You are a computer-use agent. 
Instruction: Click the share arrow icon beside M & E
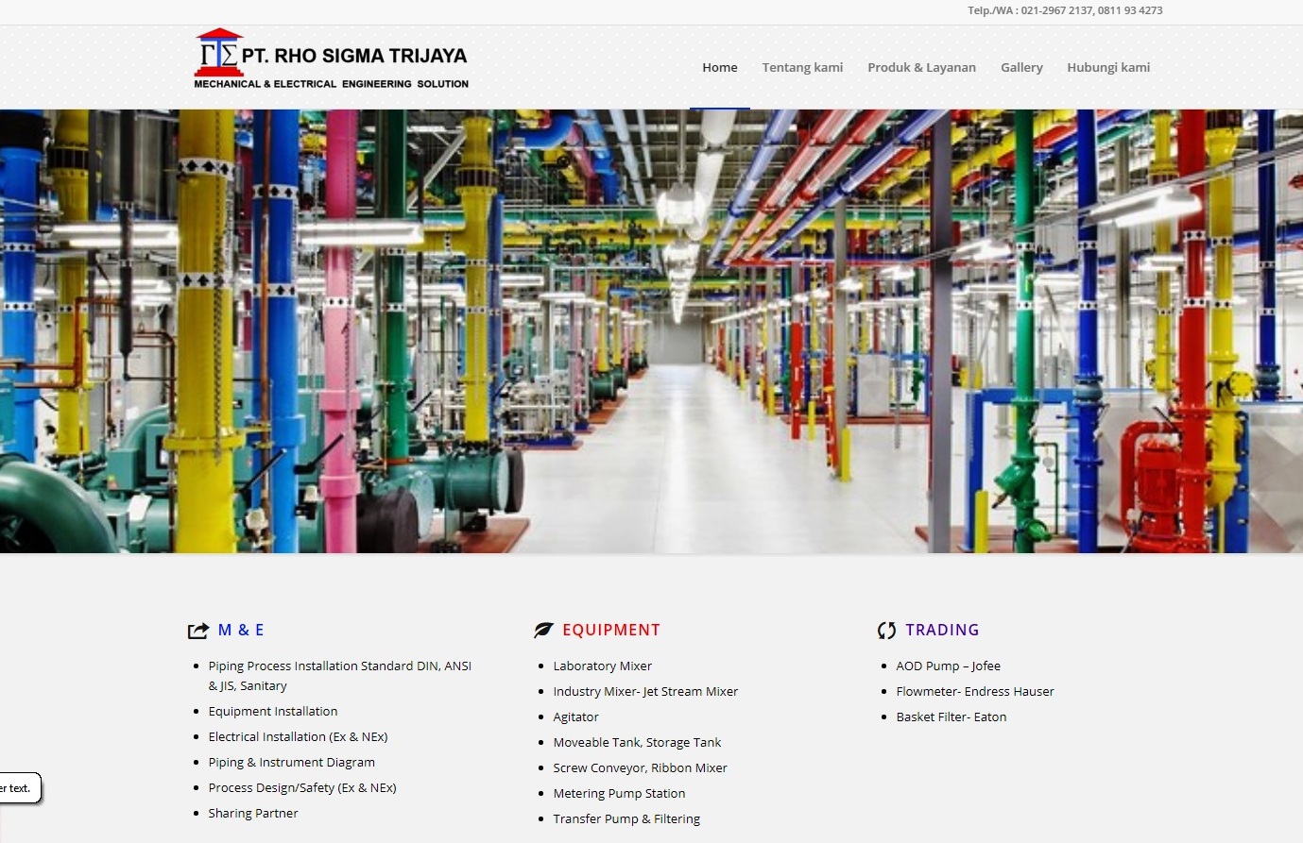198,631
